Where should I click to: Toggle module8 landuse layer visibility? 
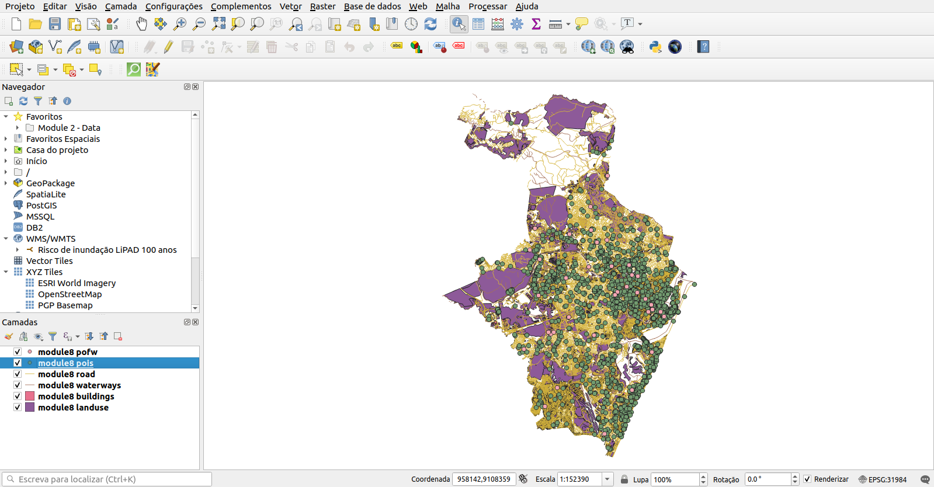click(18, 407)
